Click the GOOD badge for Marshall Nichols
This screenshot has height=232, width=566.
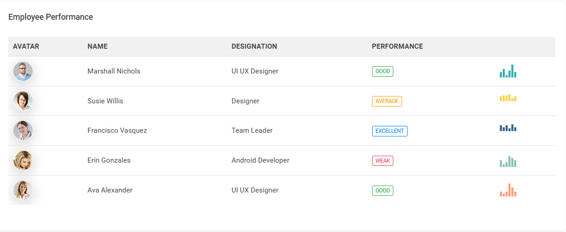(382, 71)
